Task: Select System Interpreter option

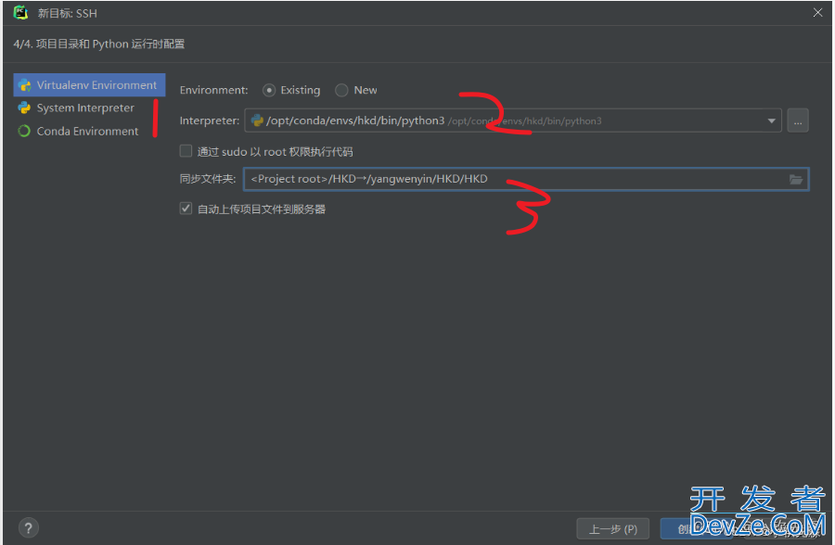Action: coord(85,108)
